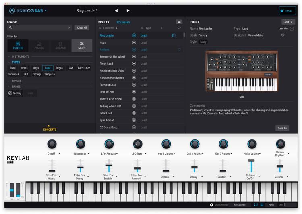302x214 pixels.
Task: Open MIDI settings gear icon
Action: tap(211, 205)
